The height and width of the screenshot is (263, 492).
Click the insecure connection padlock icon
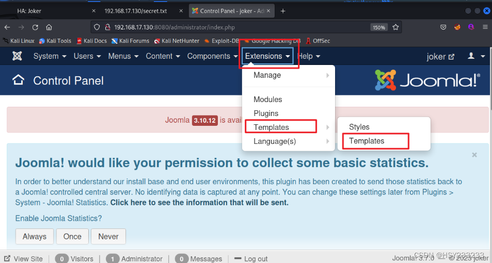(107, 27)
